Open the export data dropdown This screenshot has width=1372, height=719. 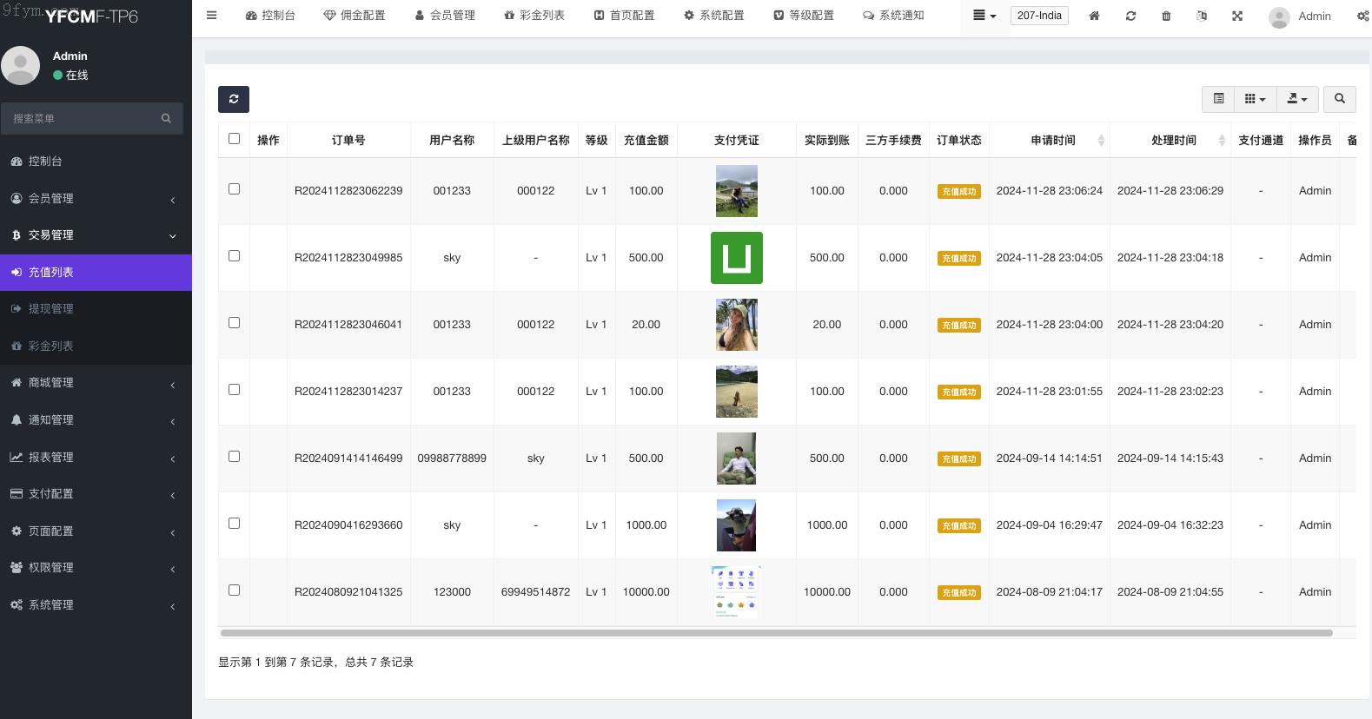coord(1296,99)
